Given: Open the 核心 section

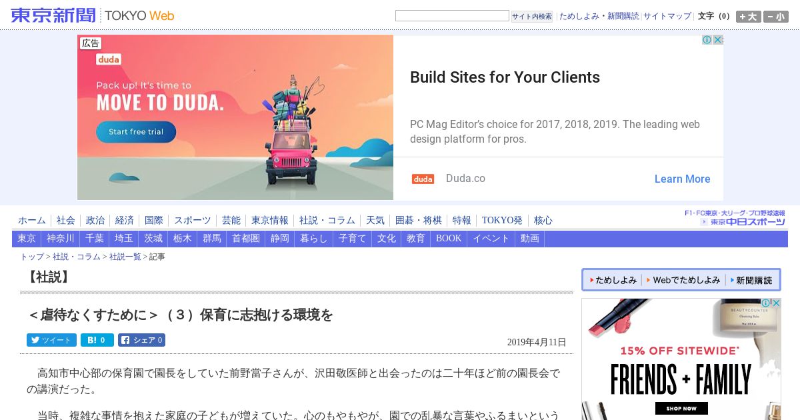Looking at the screenshot, I should click(x=543, y=221).
